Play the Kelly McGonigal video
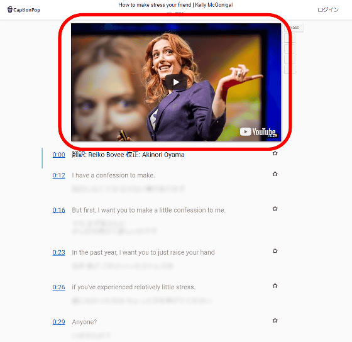This screenshot has width=352, height=342. [x=176, y=82]
